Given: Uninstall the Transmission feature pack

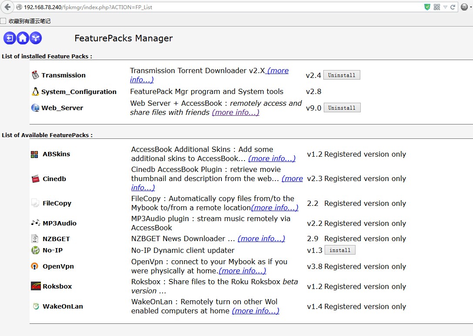Looking at the screenshot, I should tap(342, 75).
